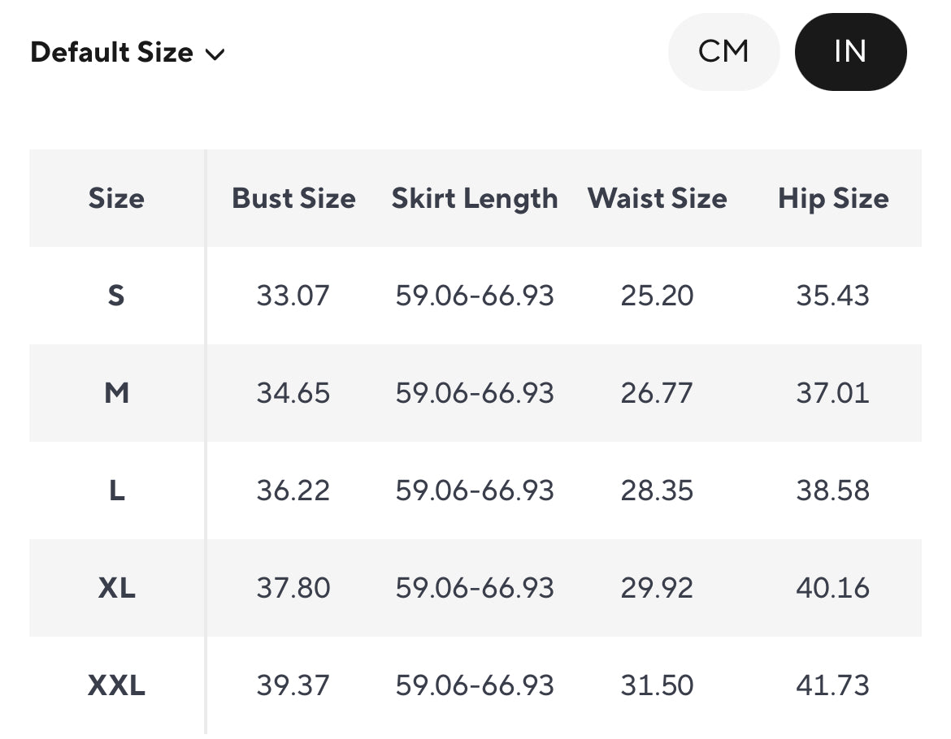Image resolution: width=951 pixels, height=739 pixels.
Task: Click the Skirt Length column header
Action: [x=475, y=199]
